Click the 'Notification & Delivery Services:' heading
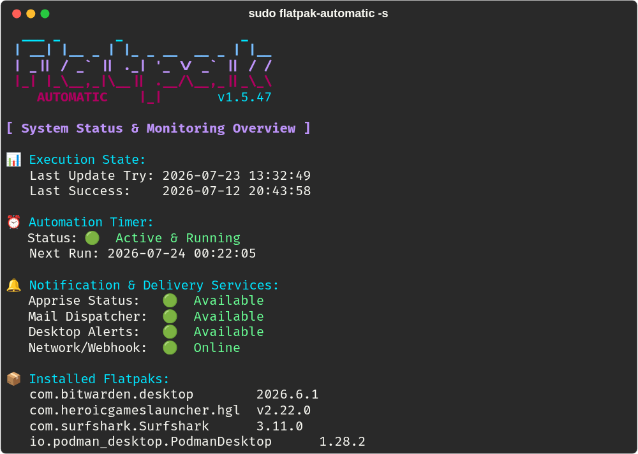638x454 pixels. pos(154,285)
